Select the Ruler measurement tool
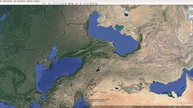 [81, 4]
